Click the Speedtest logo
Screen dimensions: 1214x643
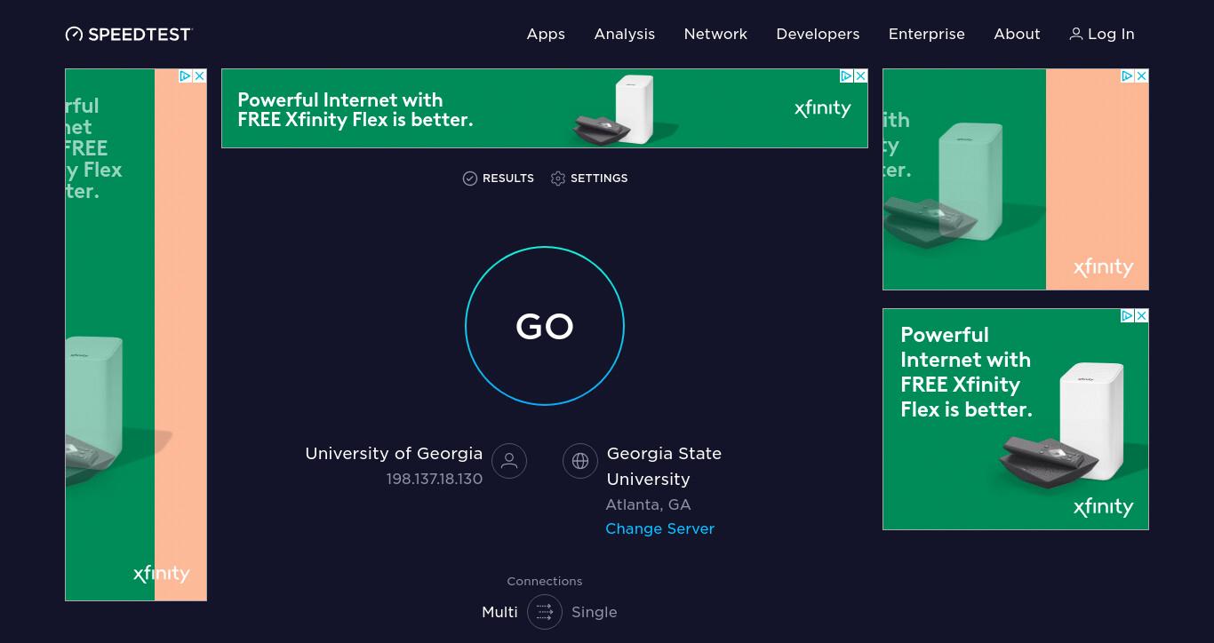129,34
